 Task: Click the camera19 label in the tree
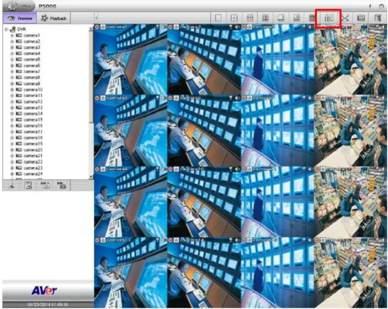[33, 144]
